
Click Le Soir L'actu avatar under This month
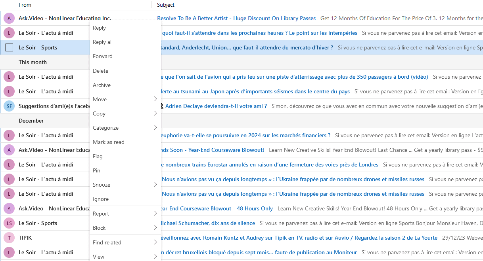[9, 77]
